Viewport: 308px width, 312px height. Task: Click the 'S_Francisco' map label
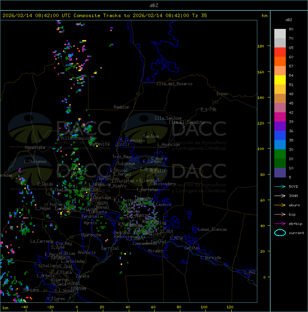[133, 140]
